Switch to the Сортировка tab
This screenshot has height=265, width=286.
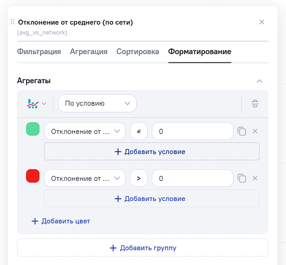[138, 51]
